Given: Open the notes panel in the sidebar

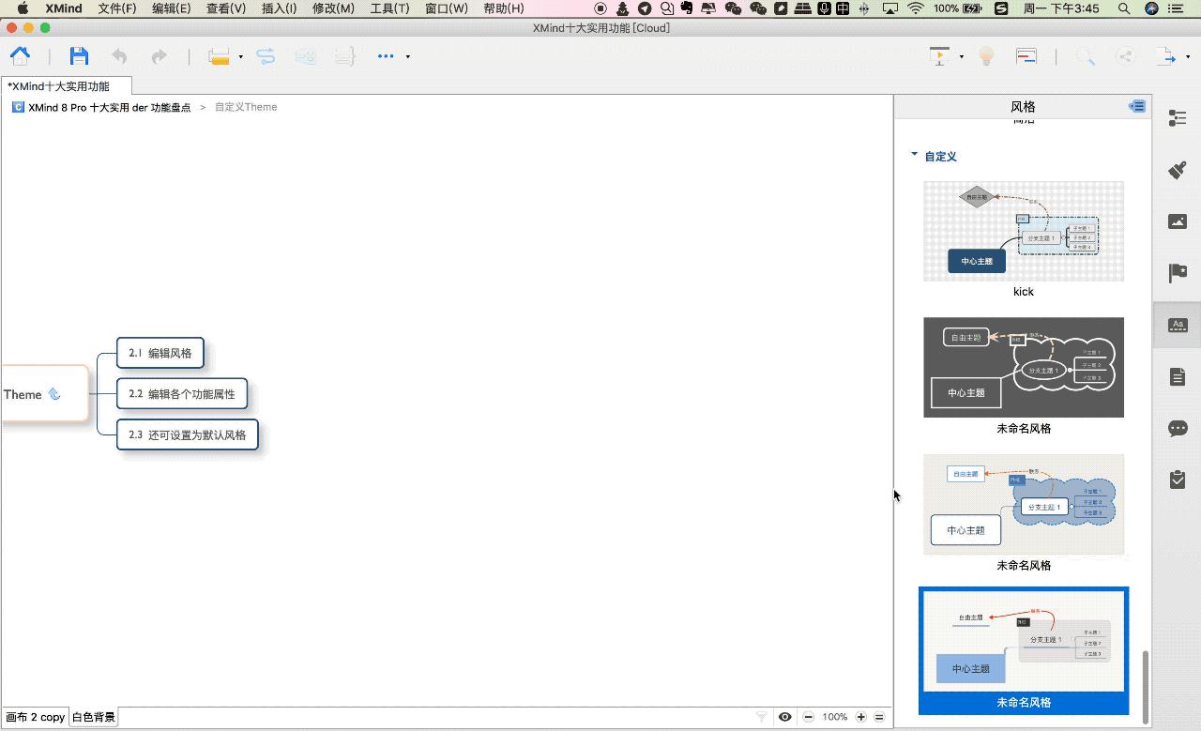Looking at the screenshot, I should (1178, 376).
